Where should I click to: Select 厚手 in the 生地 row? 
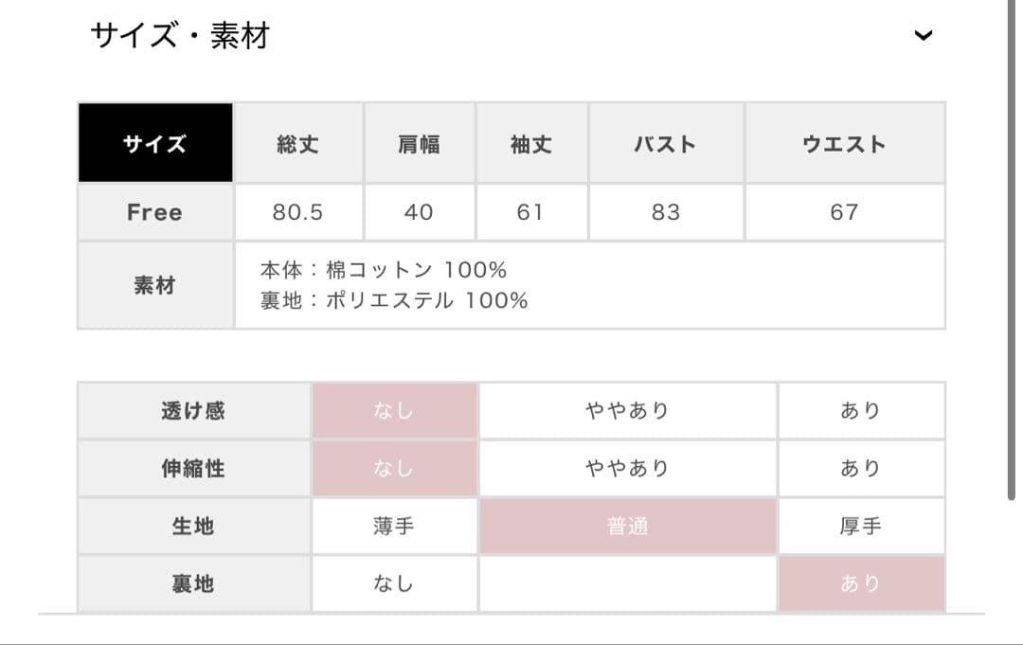pyautogui.click(x=860, y=527)
